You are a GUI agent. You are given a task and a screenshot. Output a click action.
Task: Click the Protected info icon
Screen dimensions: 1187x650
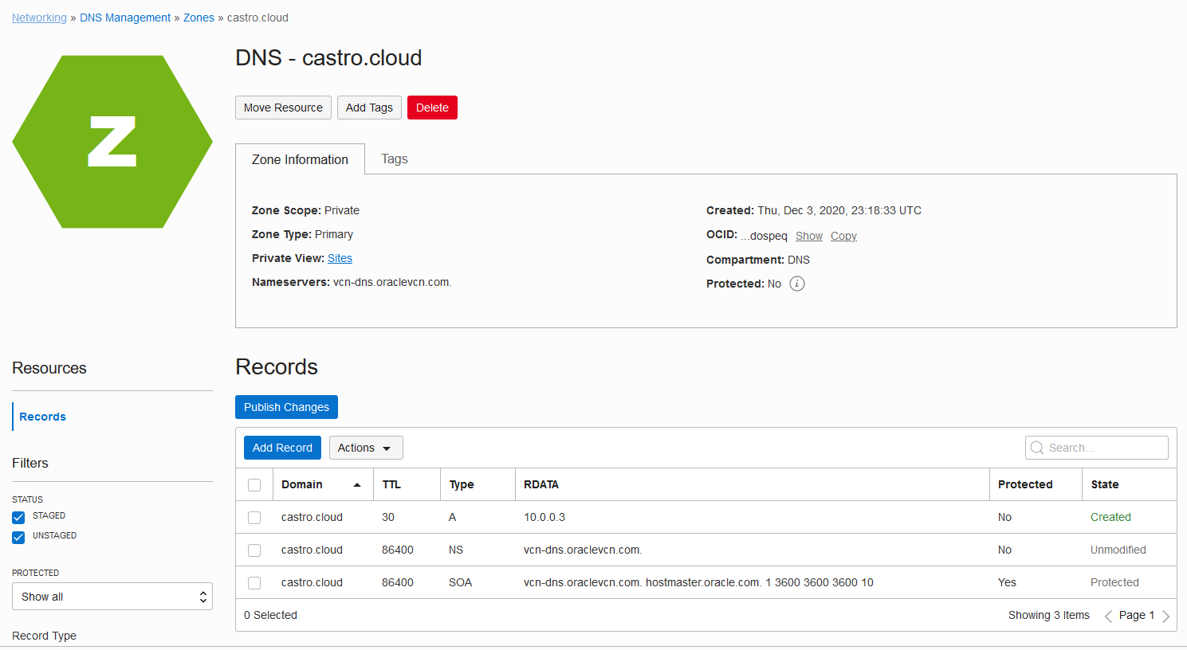(x=797, y=284)
